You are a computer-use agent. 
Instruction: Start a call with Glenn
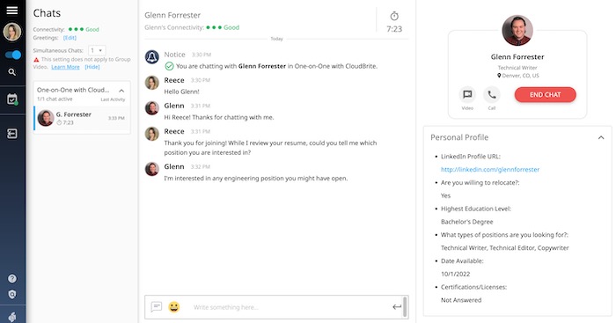point(492,95)
